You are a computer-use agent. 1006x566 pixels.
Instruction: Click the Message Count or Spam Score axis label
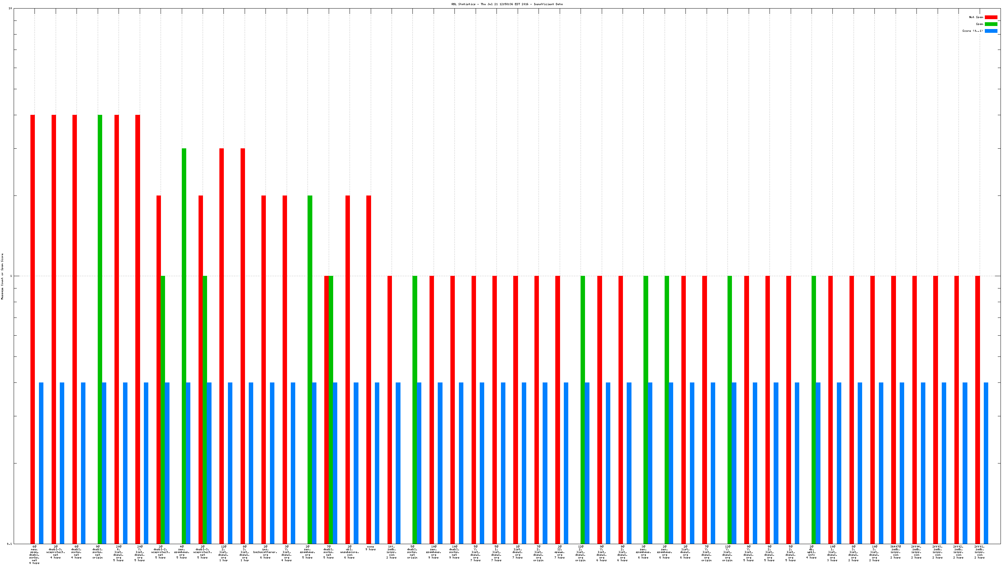click(2, 276)
